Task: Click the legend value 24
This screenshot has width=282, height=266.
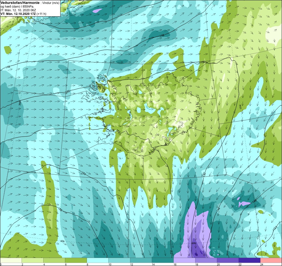Action: pos(262,264)
